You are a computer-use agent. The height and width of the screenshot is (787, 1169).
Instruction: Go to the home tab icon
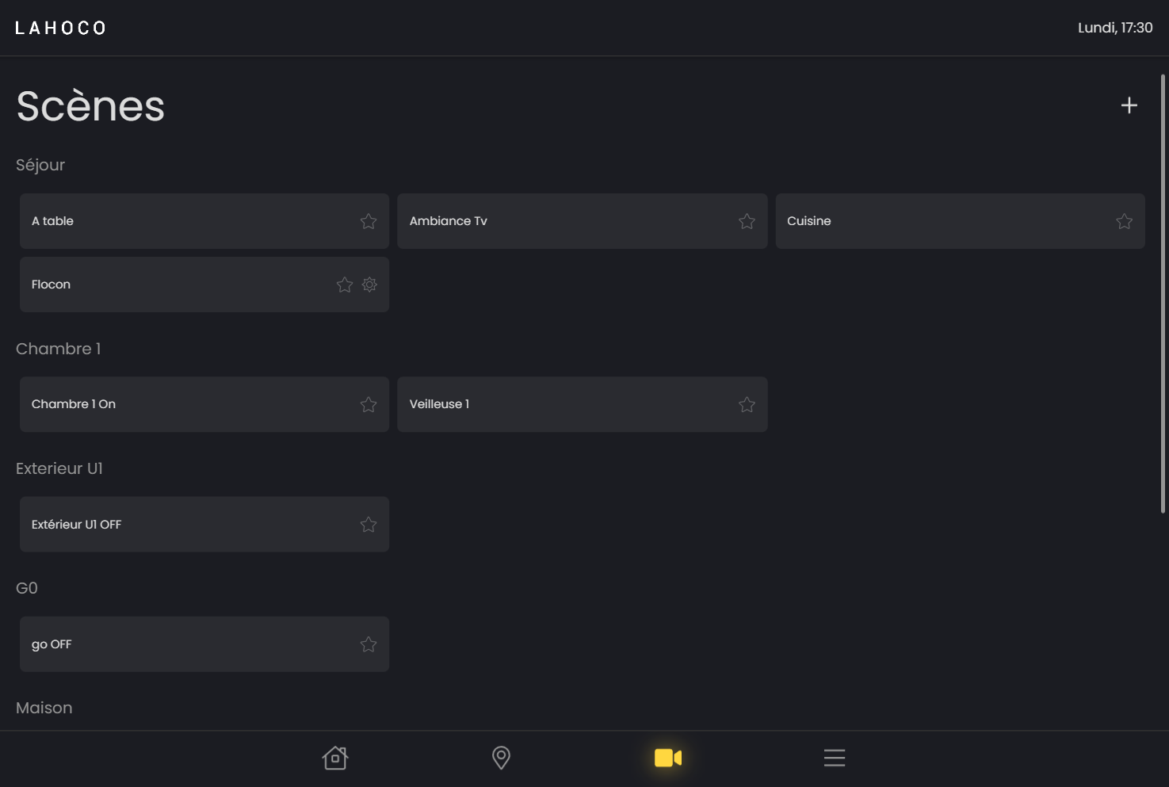335,758
